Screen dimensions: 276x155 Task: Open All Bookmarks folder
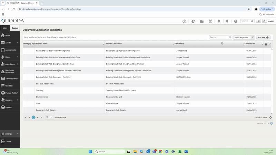tap(267, 14)
